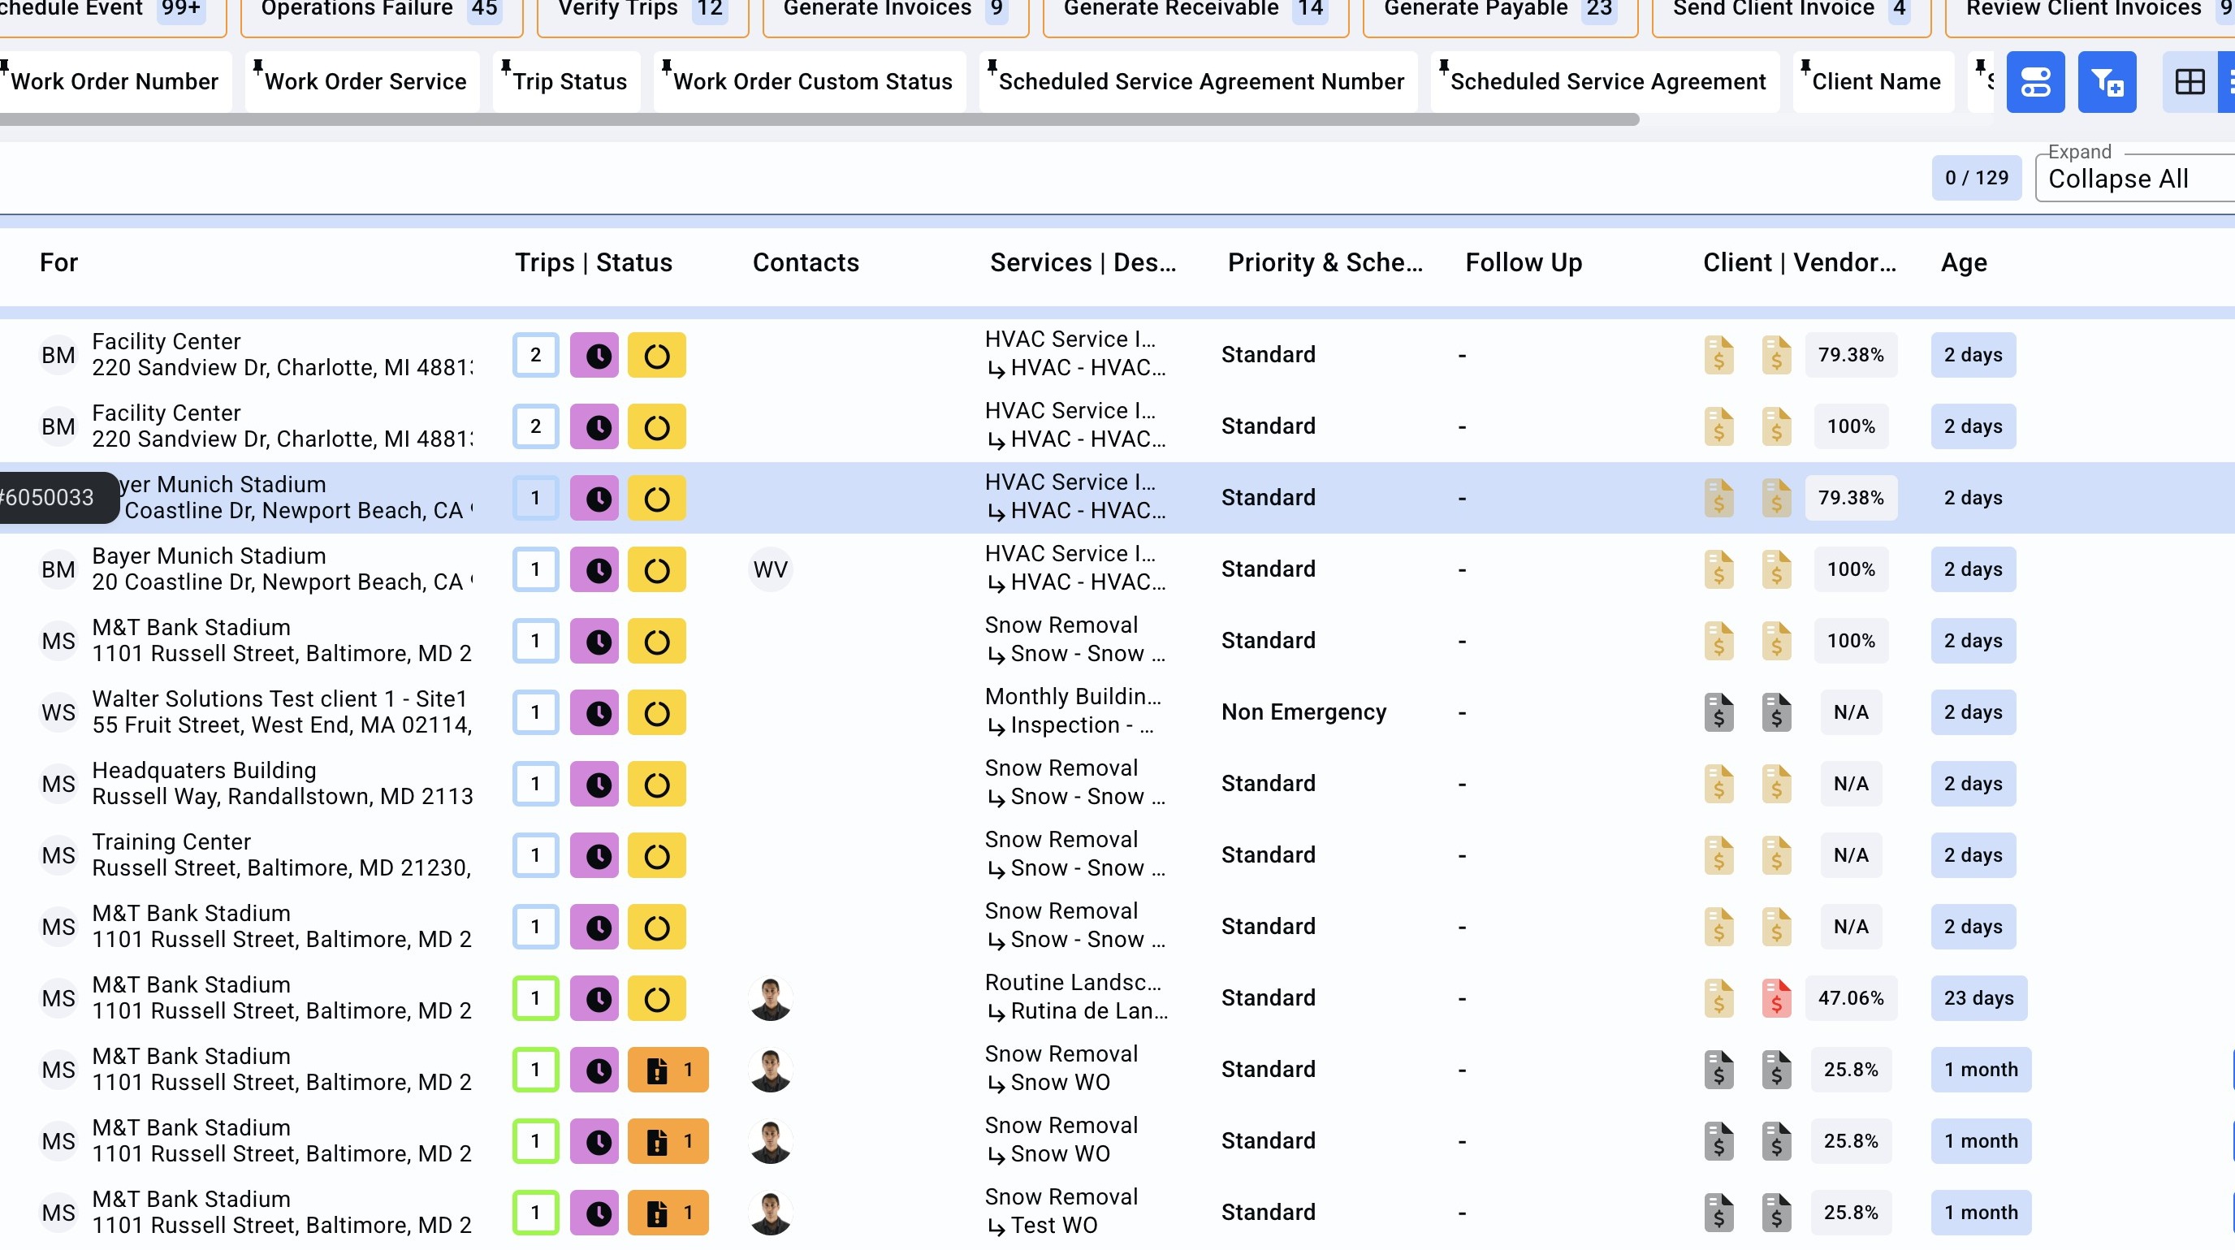Open the Trip Status filter dropdown

(569, 82)
